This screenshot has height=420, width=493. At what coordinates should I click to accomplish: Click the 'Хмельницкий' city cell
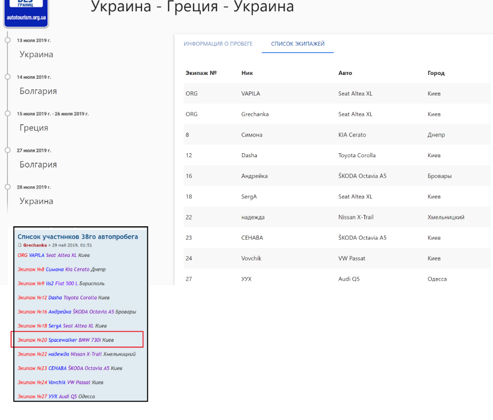click(x=446, y=217)
